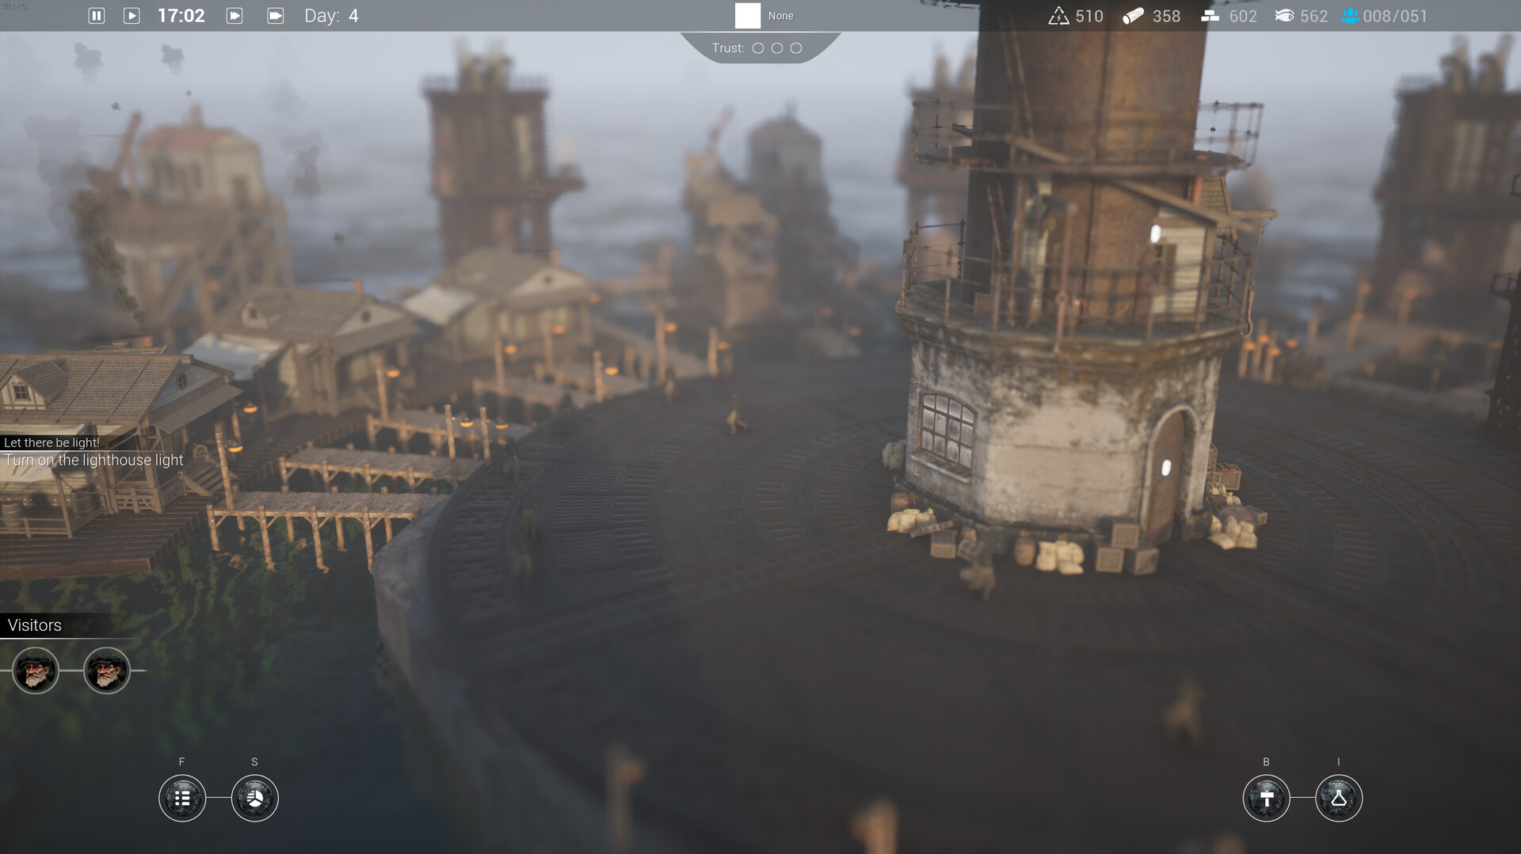Select the second visitor portrait
Image resolution: width=1521 pixels, height=854 pixels.
click(107, 671)
